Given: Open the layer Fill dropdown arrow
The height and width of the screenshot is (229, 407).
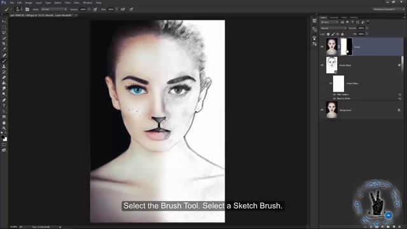Looking at the screenshot, I should click(367, 34).
